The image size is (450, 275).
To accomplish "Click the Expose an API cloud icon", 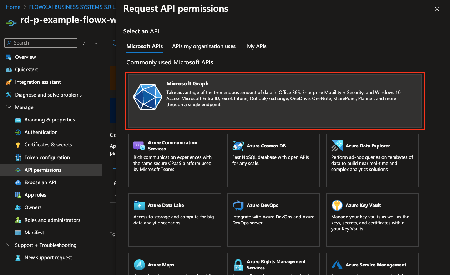I will 18,182.
